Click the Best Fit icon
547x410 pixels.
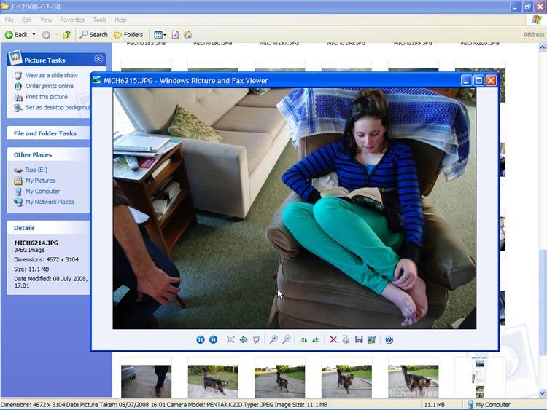[x=230, y=339]
